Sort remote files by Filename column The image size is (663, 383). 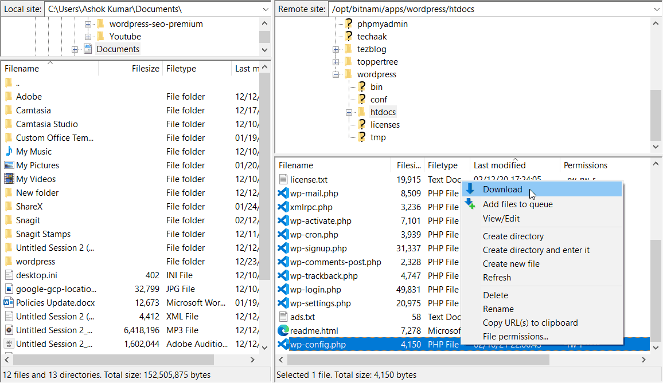(x=333, y=165)
